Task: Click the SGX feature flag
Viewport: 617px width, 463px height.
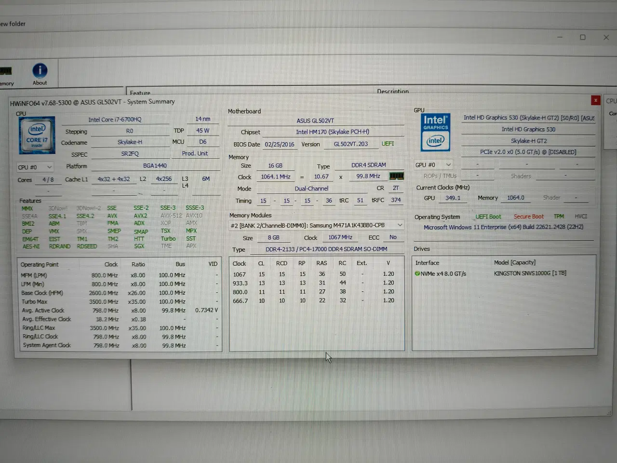Action: click(139, 246)
